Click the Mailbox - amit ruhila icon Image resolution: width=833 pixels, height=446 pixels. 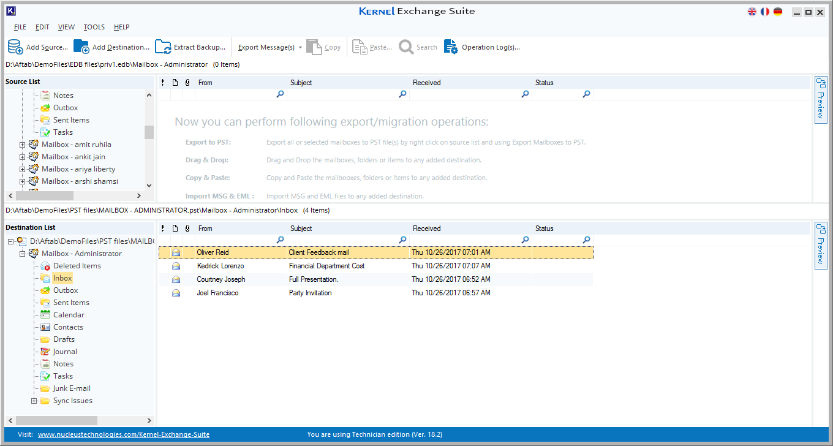pos(34,145)
